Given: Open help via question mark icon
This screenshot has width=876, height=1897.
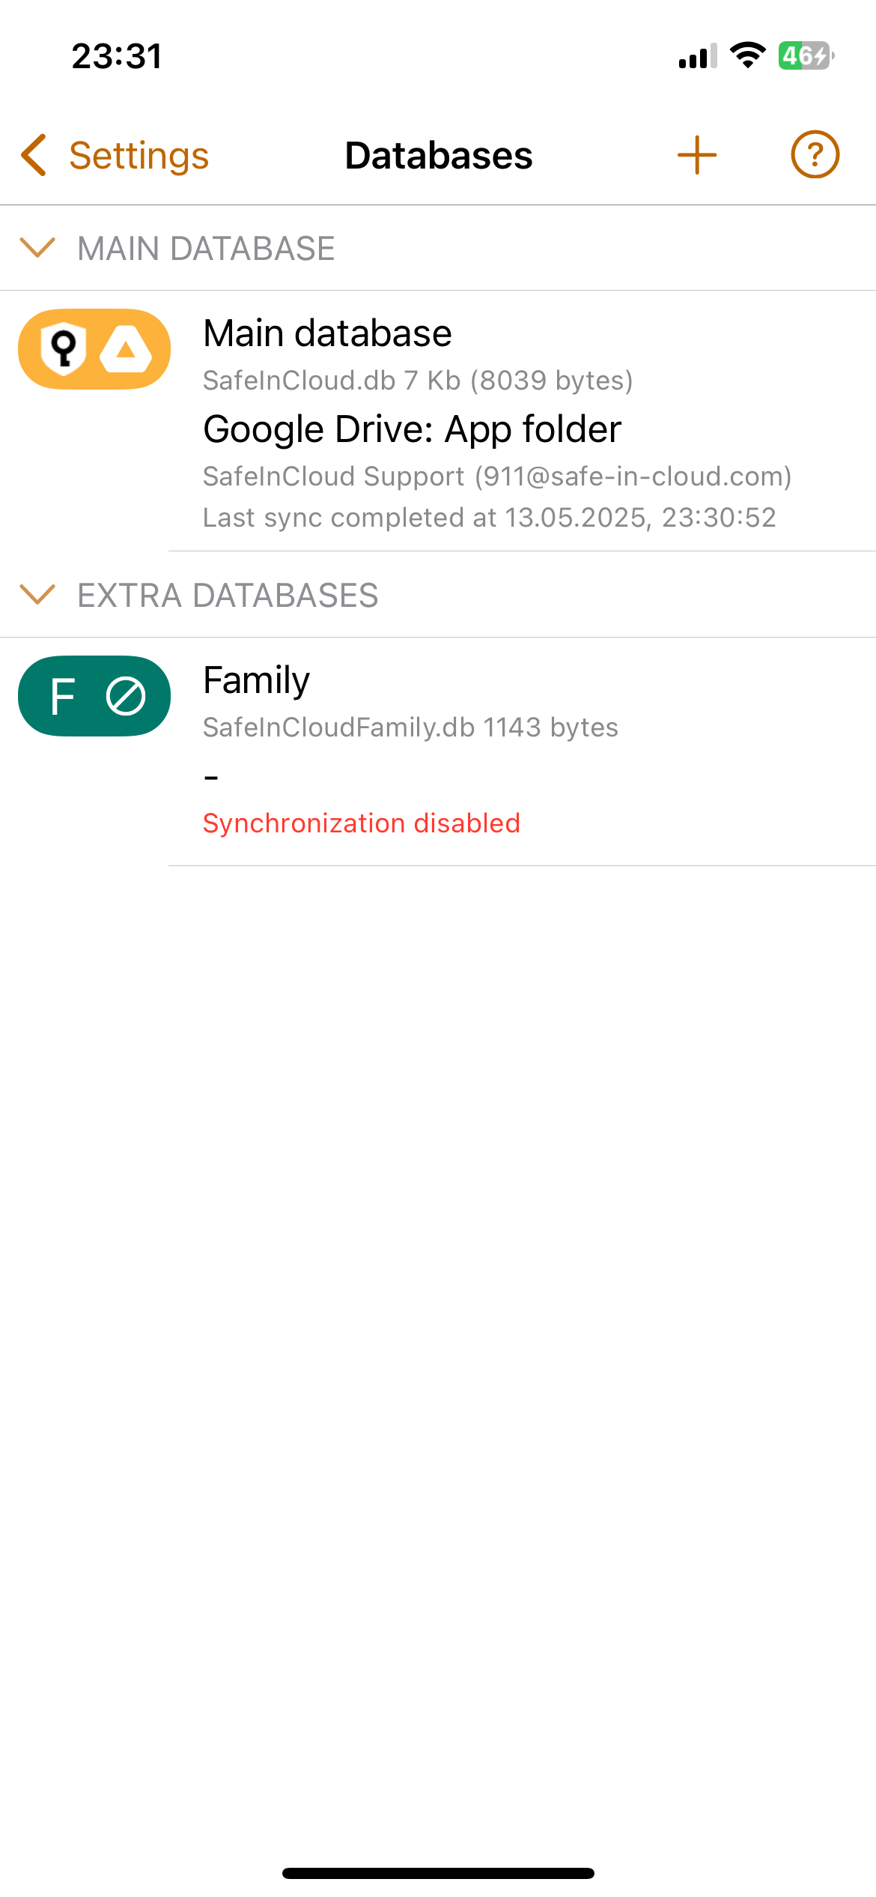Looking at the screenshot, I should coord(815,155).
